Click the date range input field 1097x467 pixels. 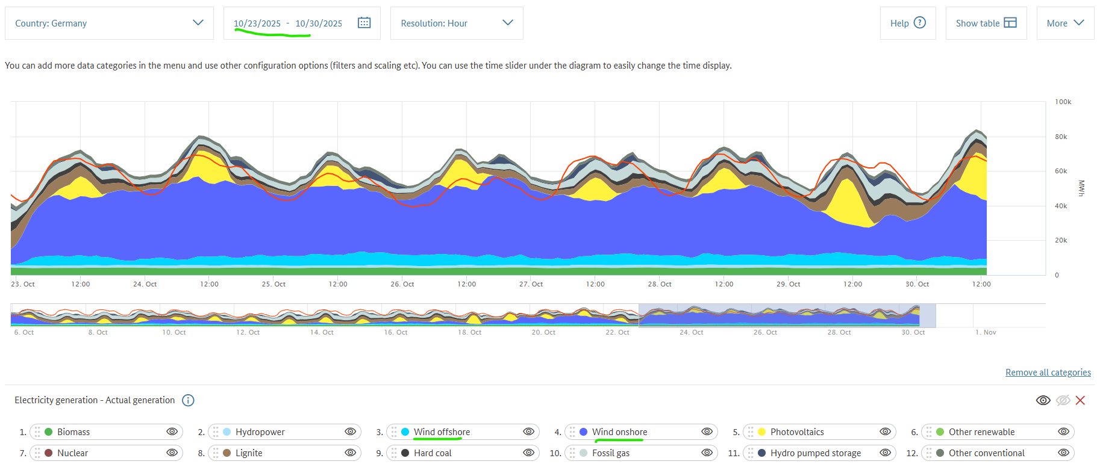pos(288,23)
